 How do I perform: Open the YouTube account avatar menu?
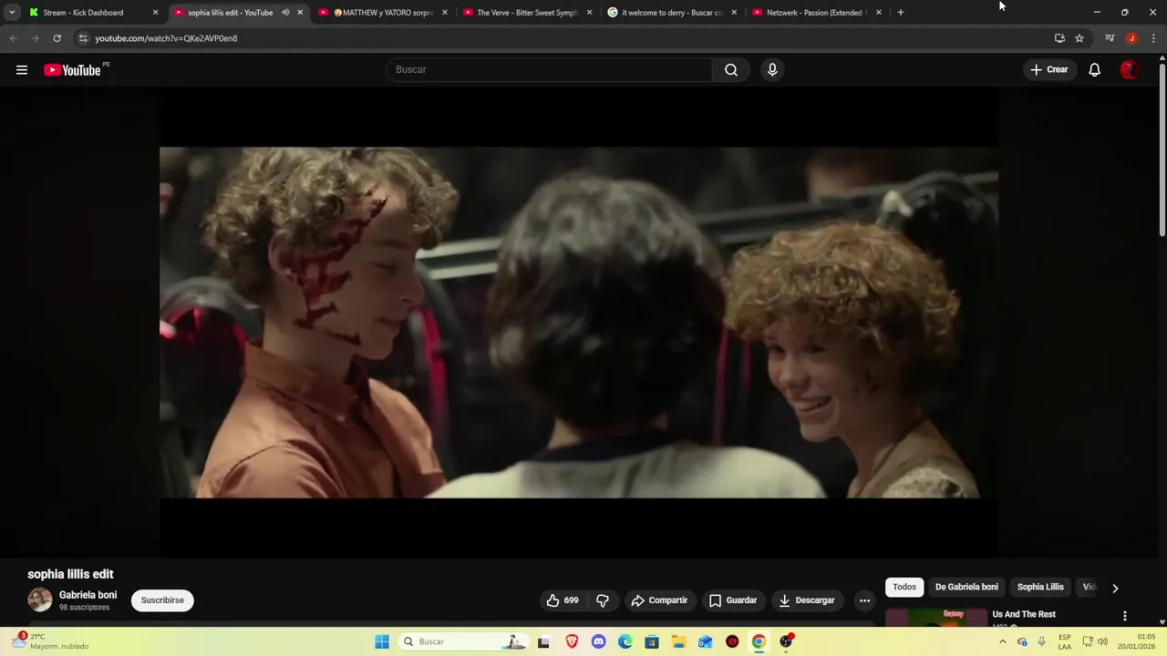point(1129,70)
